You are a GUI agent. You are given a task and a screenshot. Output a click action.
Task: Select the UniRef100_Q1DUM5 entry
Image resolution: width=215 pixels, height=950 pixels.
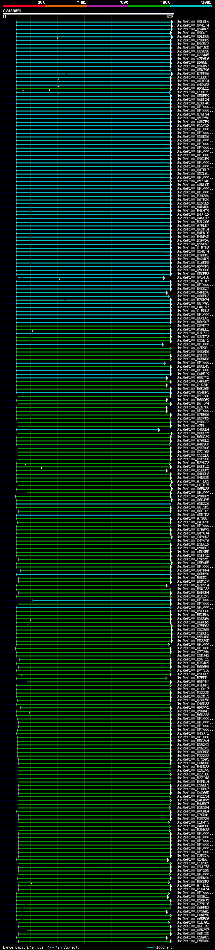pos(193,470)
